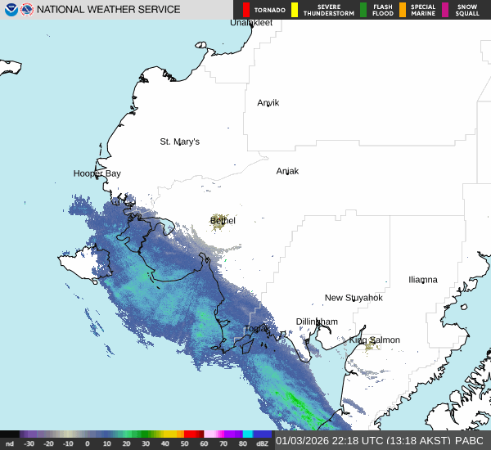The image size is (491, 450).
Task: Click the Anvik map label
Action: (x=268, y=103)
